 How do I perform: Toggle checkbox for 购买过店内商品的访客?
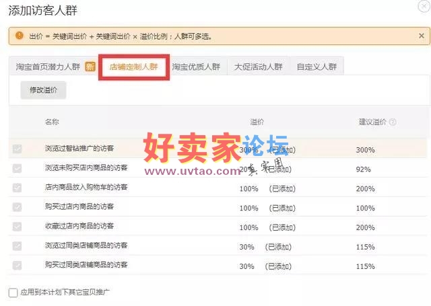[17, 207]
